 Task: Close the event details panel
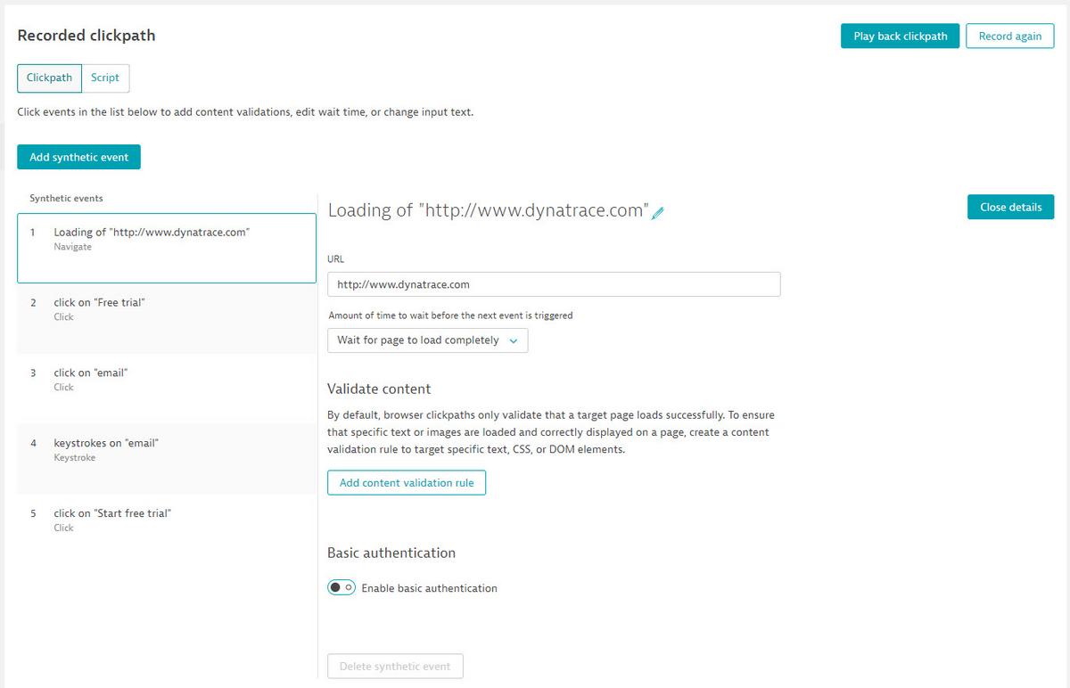pyautogui.click(x=1010, y=207)
